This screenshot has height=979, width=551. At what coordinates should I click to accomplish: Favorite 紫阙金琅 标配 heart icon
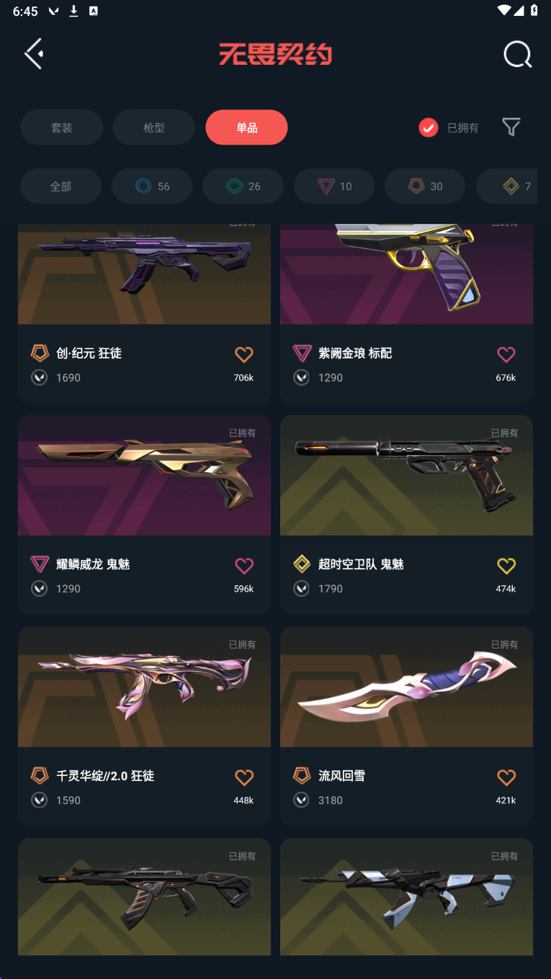point(506,354)
